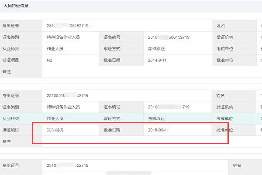
Task: Select certificate number ending 719 in 叉车司机 record
Action: click(169, 107)
